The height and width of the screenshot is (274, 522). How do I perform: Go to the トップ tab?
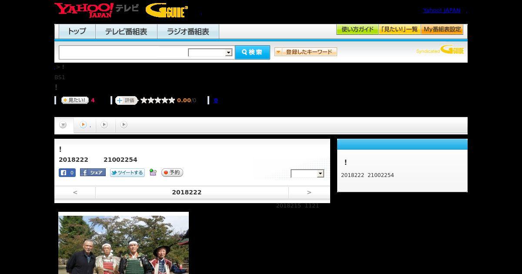[x=77, y=32]
